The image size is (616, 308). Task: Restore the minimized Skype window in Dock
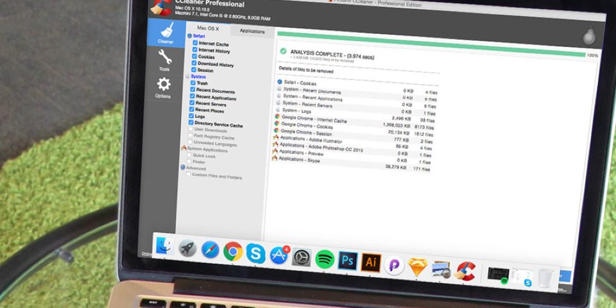pyautogui.click(x=522, y=277)
